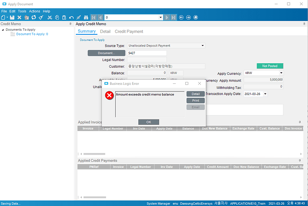
Task: Save with the floppy disk icon
Action: [12, 17]
